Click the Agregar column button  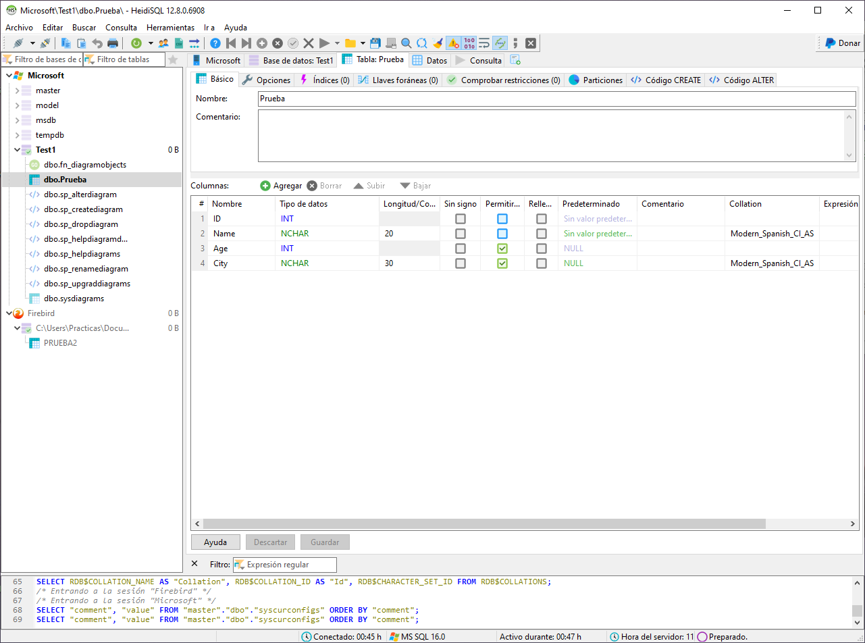tap(281, 186)
